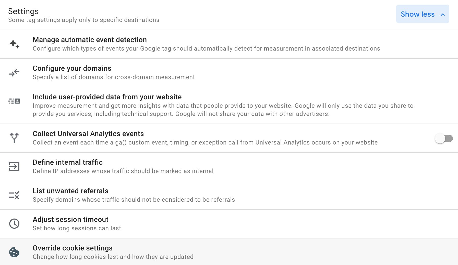
Task: Open Override cookie settings row
Action: (229, 252)
